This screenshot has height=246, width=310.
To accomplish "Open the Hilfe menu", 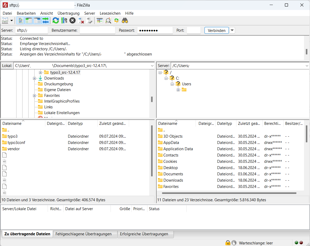I will [129, 13].
